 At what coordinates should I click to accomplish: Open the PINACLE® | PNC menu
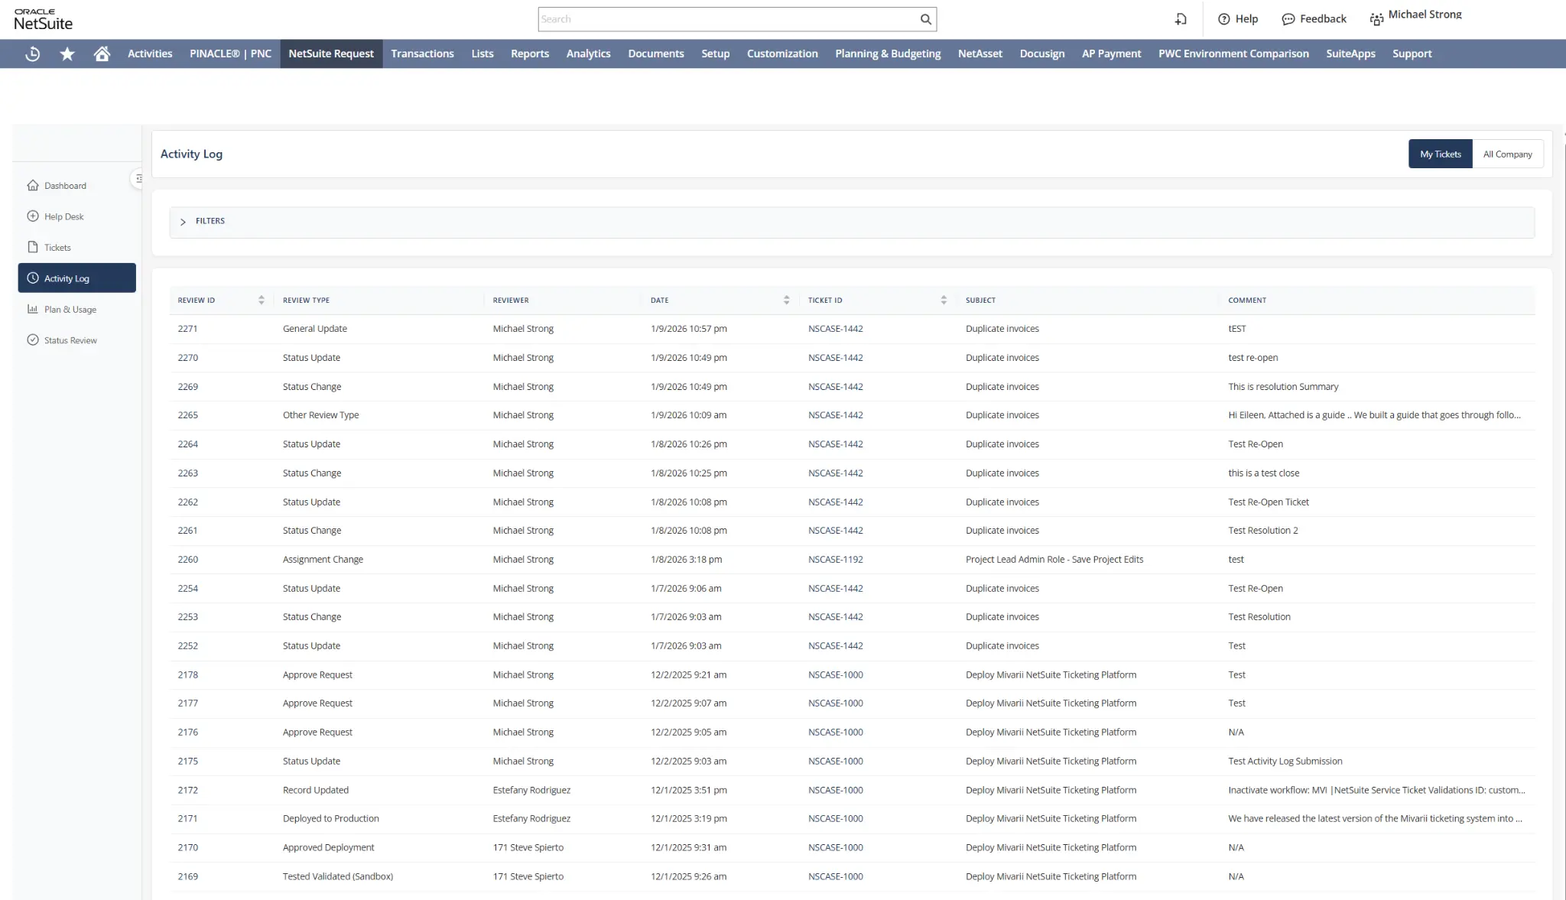click(230, 54)
